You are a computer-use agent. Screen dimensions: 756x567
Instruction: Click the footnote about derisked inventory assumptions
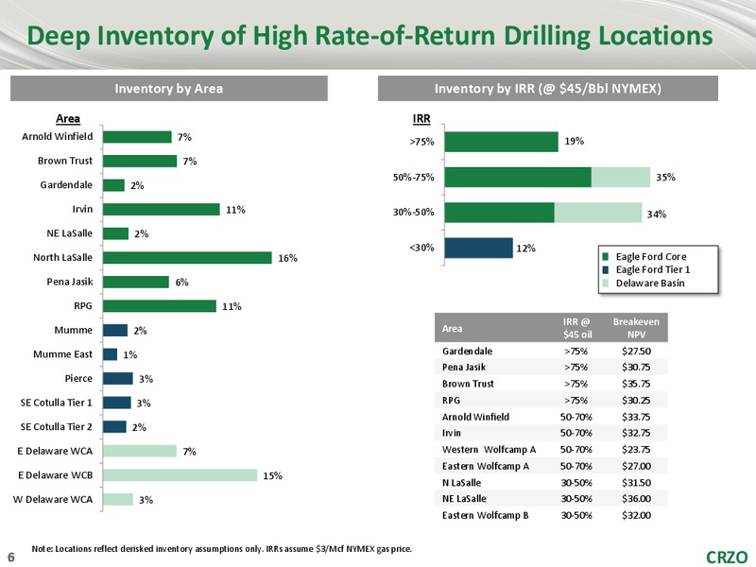click(222, 549)
